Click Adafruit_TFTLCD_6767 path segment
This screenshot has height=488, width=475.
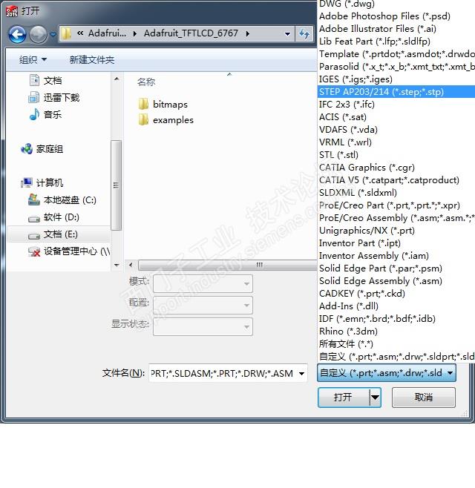(x=191, y=33)
